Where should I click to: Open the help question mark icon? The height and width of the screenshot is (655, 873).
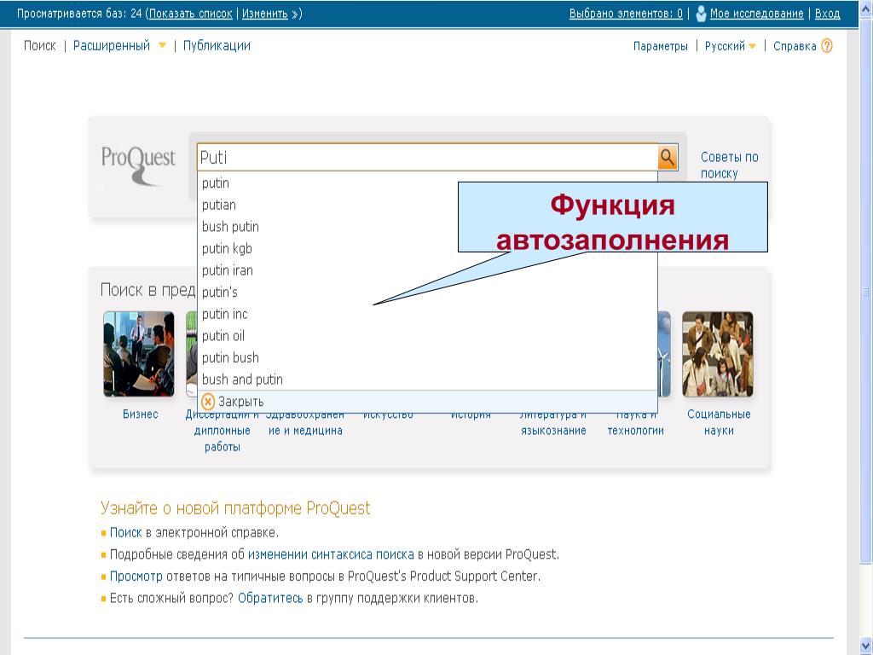[827, 46]
